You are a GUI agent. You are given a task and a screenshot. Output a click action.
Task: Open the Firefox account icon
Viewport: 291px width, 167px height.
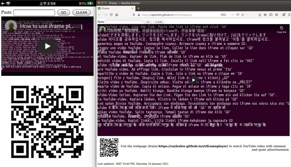coord(276,15)
